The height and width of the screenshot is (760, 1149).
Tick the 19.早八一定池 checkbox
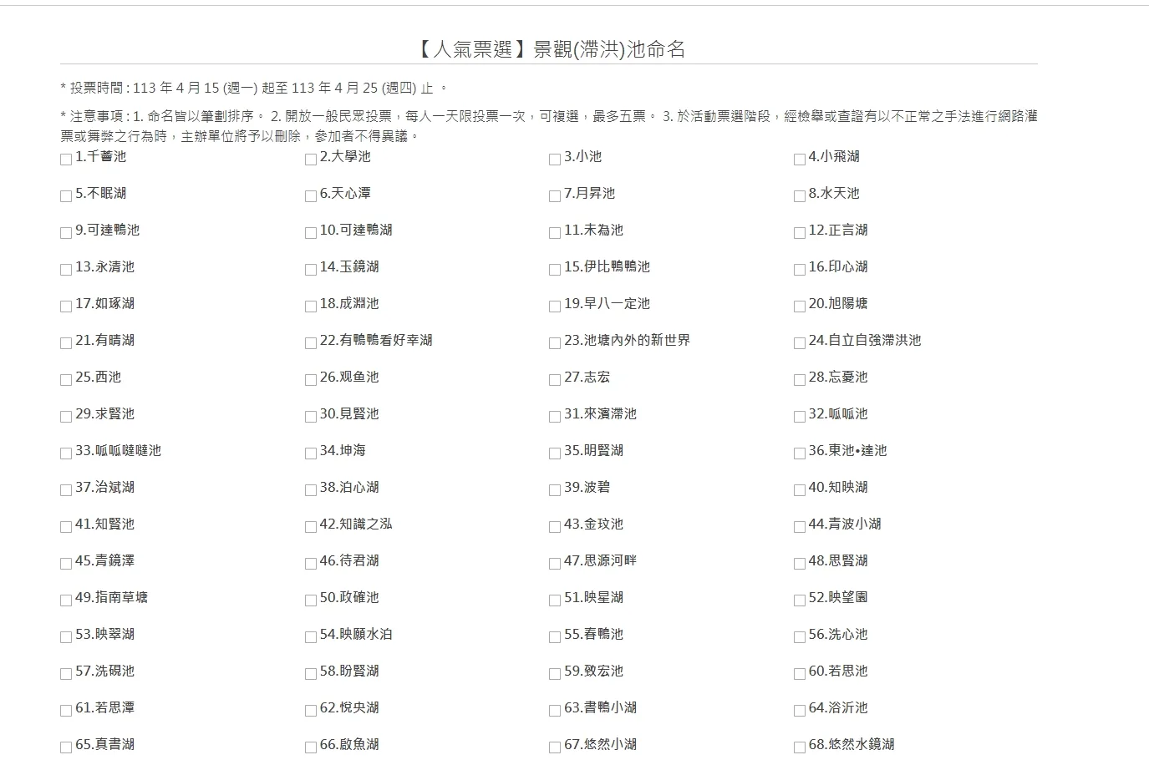[x=555, y=307]
